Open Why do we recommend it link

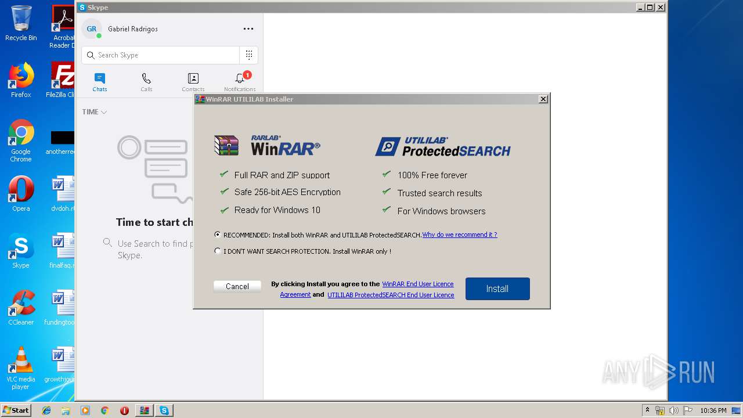click(x=460, y=235)
